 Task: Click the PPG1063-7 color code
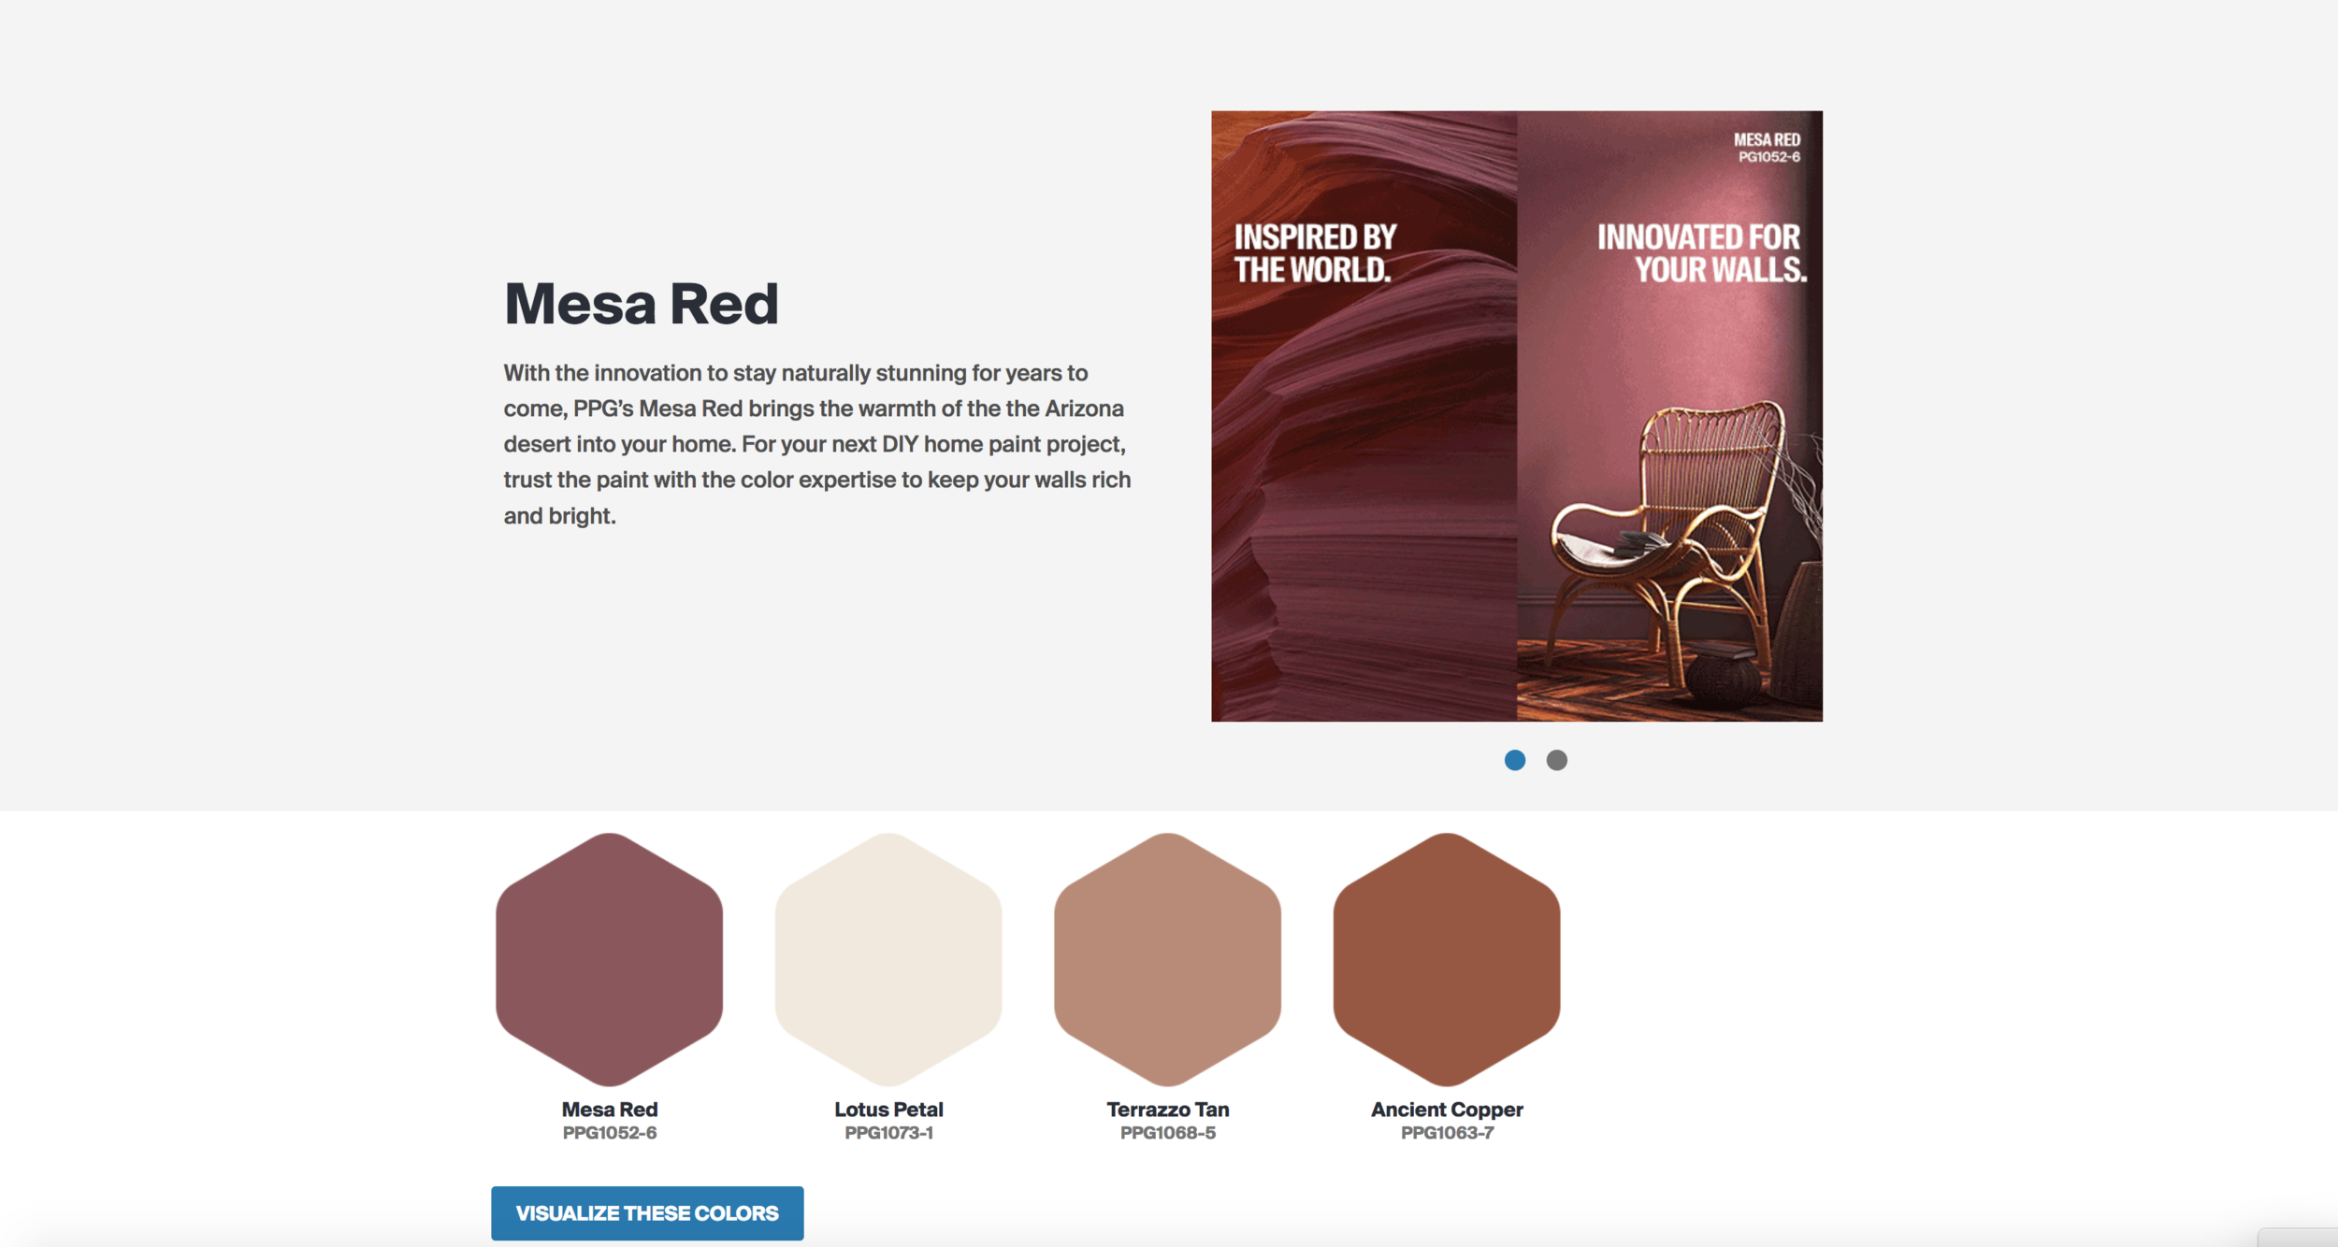tap(1446, 1133)
